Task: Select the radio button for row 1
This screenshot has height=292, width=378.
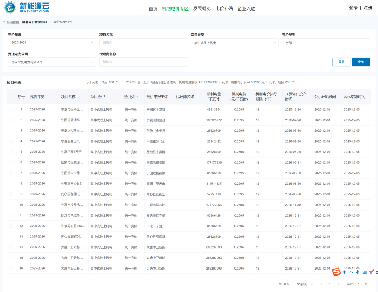Action: coord(10,109)
